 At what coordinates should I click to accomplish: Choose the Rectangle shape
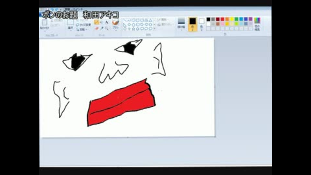pyautogui.click(x=137, y=20)
